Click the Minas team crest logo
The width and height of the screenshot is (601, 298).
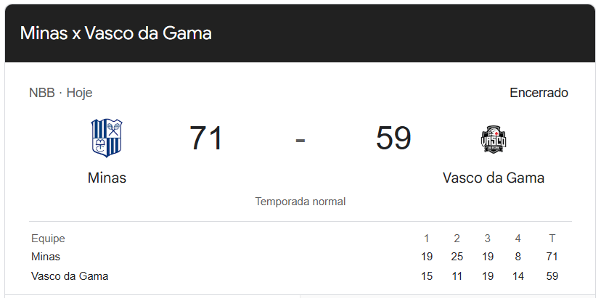[x=107, y=138]
